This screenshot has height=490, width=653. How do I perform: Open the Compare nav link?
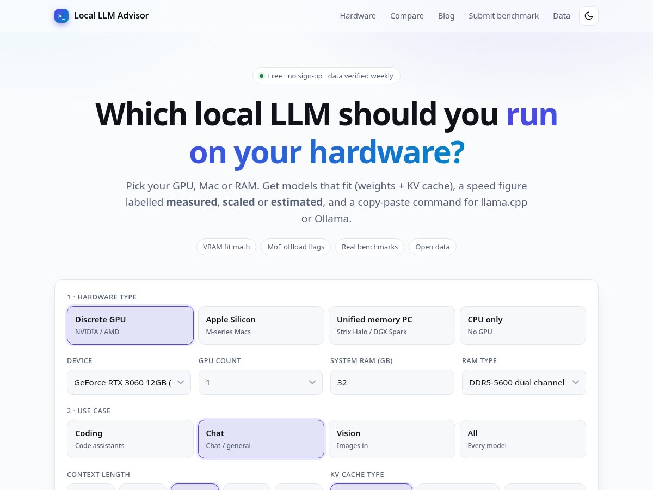[x=406, y=16]
